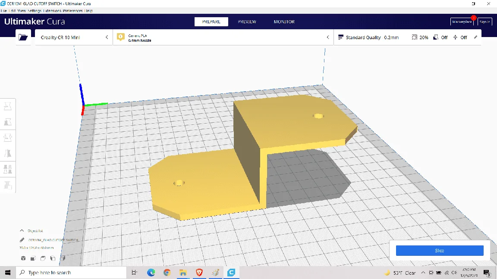Screen dimensions: 497x279
Task: Launch Microsoft Edge from taskbar
Action: click(151, 273)
